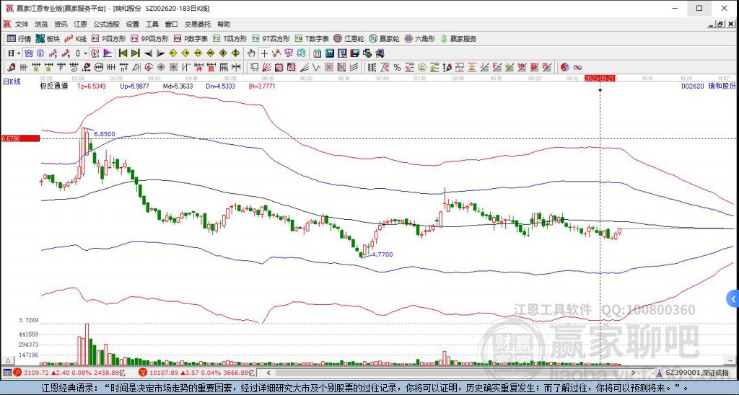The width and height of the screenshot is (739, 395).
Task: Click the 板块 toolbar button
Action: coord(48,39)
